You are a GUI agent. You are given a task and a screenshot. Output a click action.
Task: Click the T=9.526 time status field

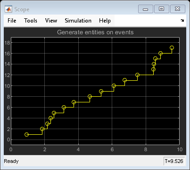174,161
